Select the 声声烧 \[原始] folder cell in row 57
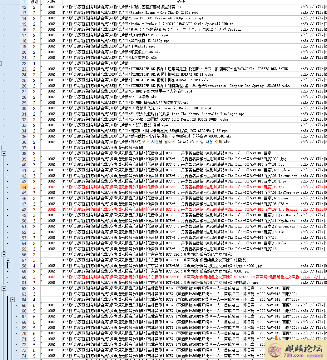This screenshot has height=360, width=327. pos(181,260)
